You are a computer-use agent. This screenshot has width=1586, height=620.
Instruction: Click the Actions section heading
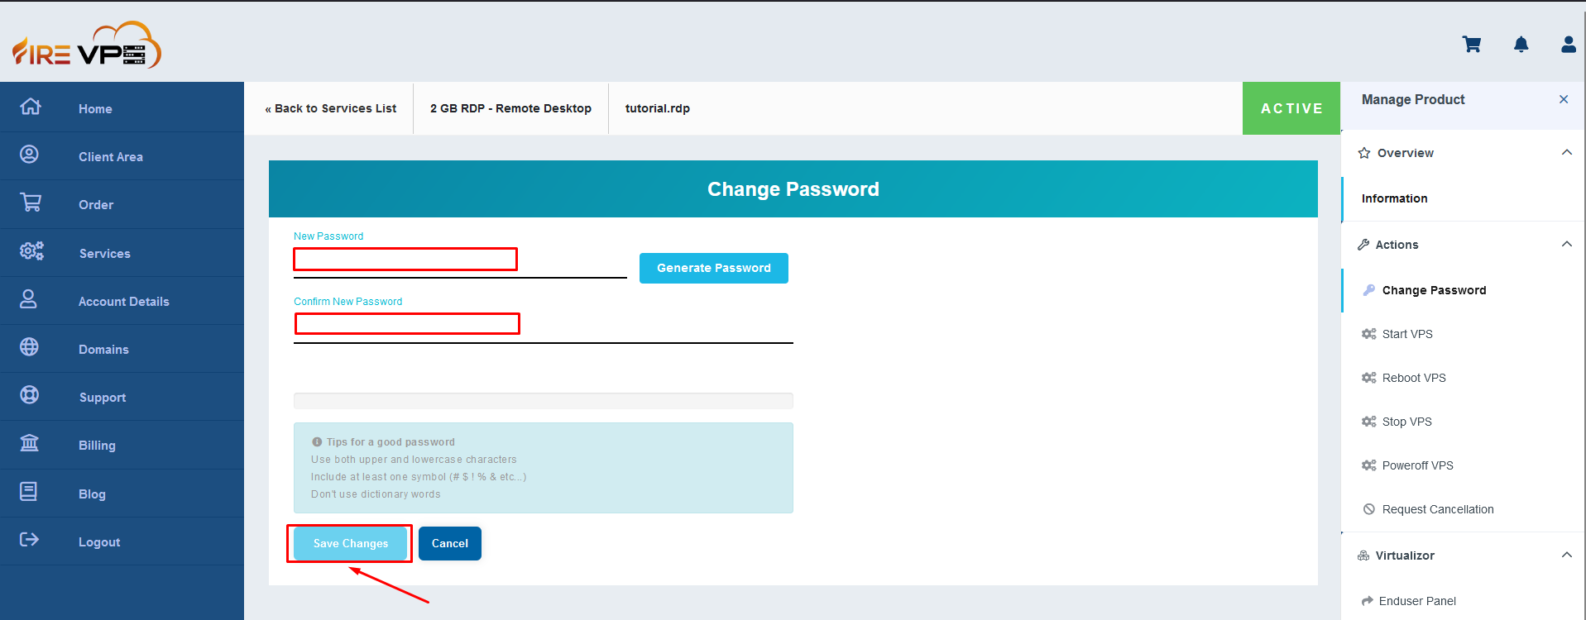(x=1397, y=245)
